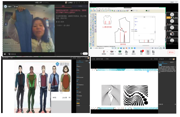This screenshot has width=180, height=117.
Task: Click the speaker volume icon under group video
Action: [5, 54]
